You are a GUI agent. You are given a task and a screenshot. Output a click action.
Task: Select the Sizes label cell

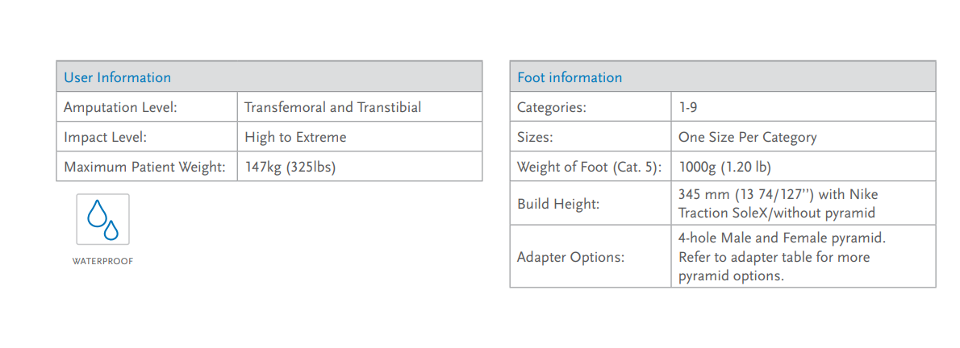click(591, 137)
